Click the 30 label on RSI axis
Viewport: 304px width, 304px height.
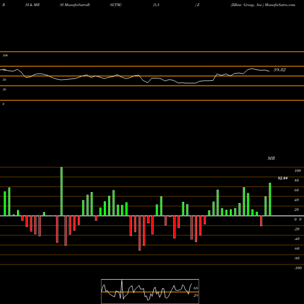click(4, 89)
